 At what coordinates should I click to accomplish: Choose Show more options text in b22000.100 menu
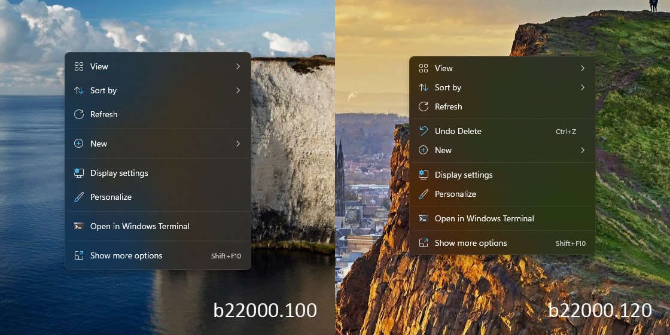pos(126,255)
